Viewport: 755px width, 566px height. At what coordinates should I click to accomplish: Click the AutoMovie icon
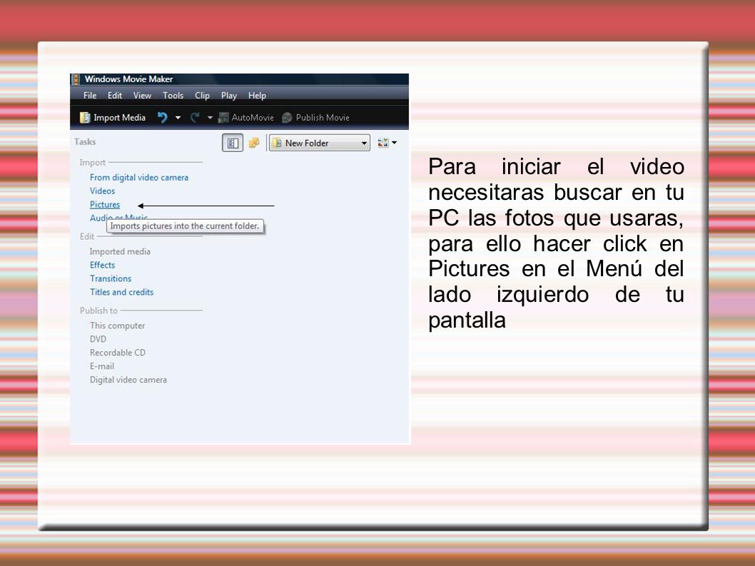(223, 118)
